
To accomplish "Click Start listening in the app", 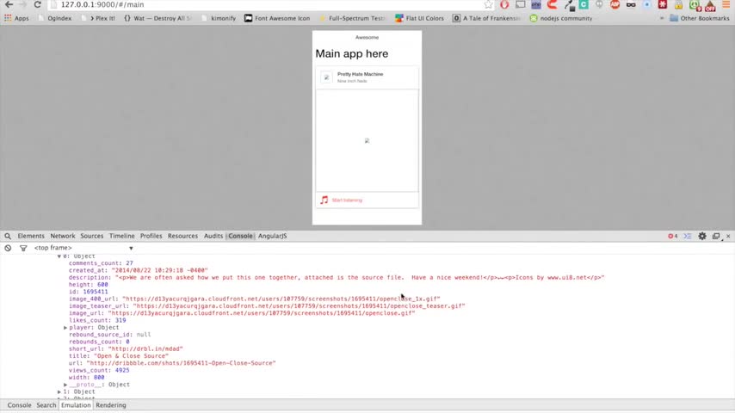I will (x=347, y=200).
